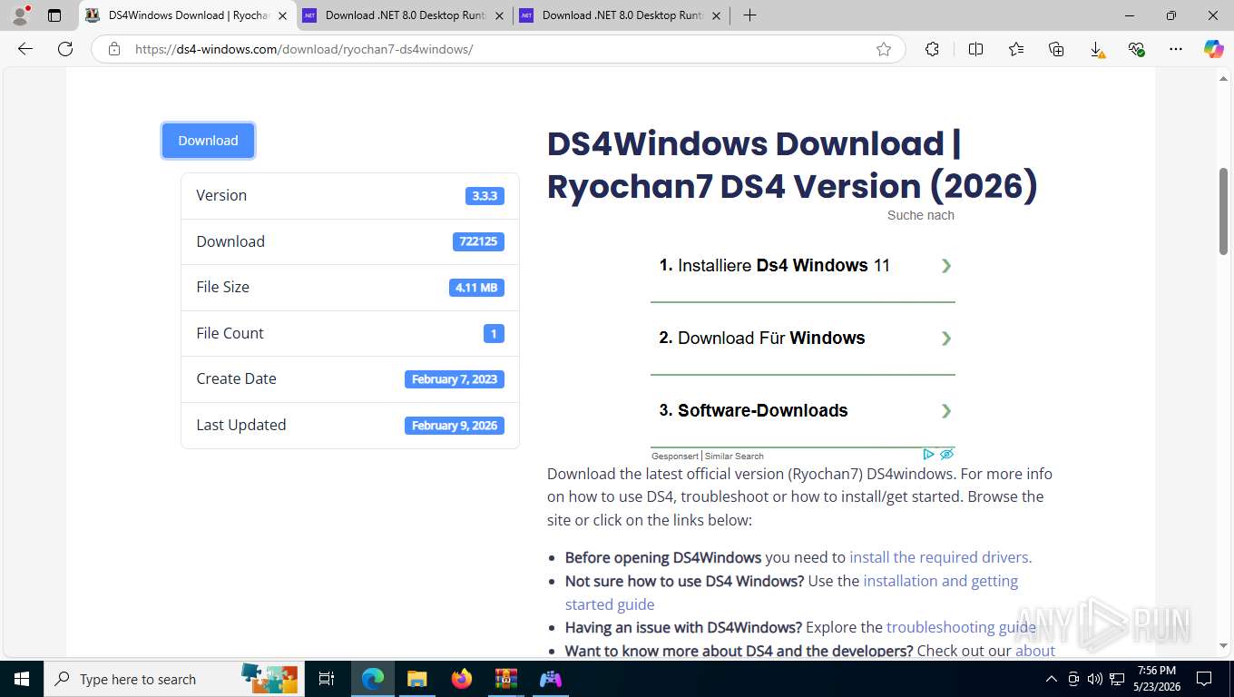Launch Firefox from the taskbar
This screenshot has height=697, width=1234.
462,679
